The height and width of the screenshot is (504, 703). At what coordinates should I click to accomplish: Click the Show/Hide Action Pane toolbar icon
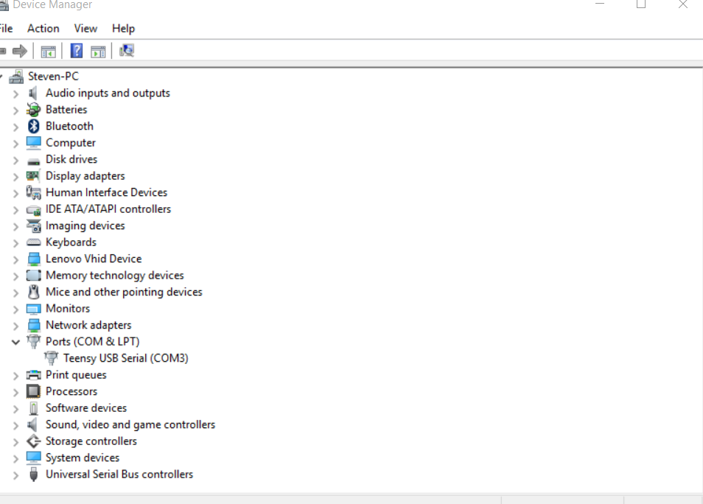(x=98, y=51)
